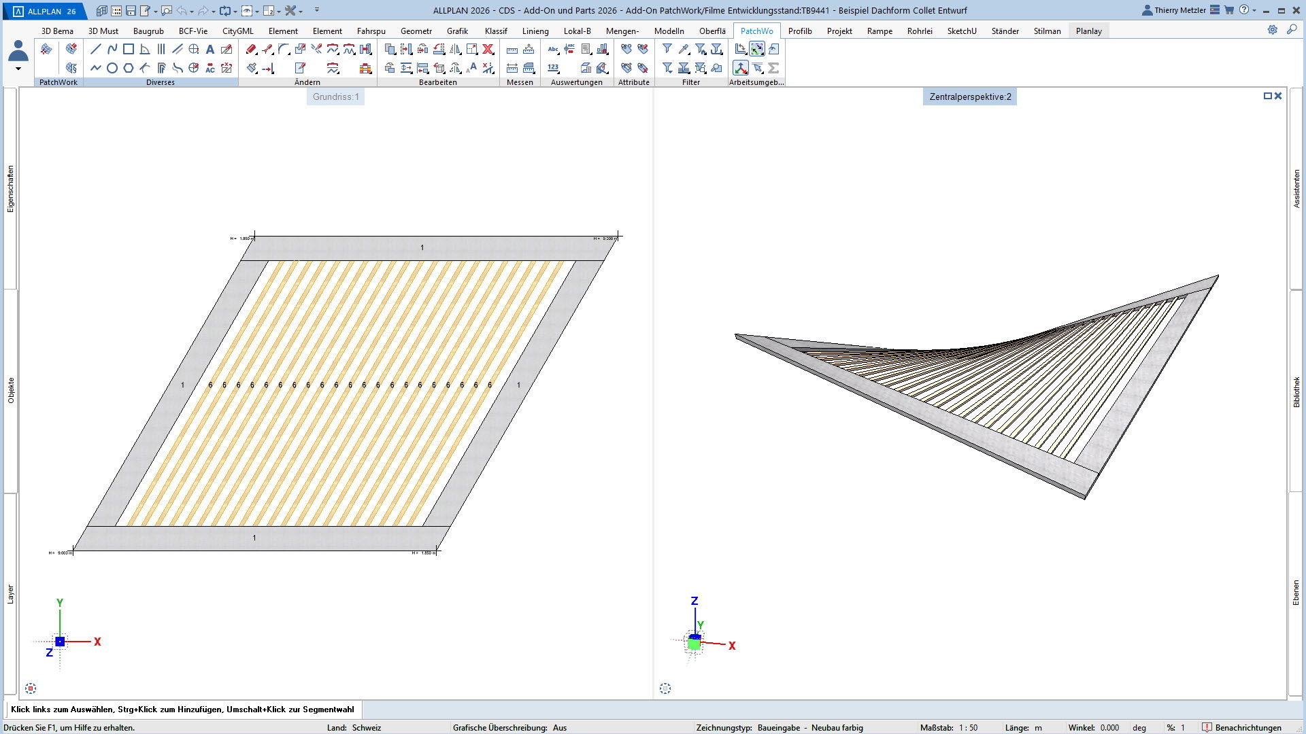Click the mirror tool in Bearbeiten

click(455, 49)
